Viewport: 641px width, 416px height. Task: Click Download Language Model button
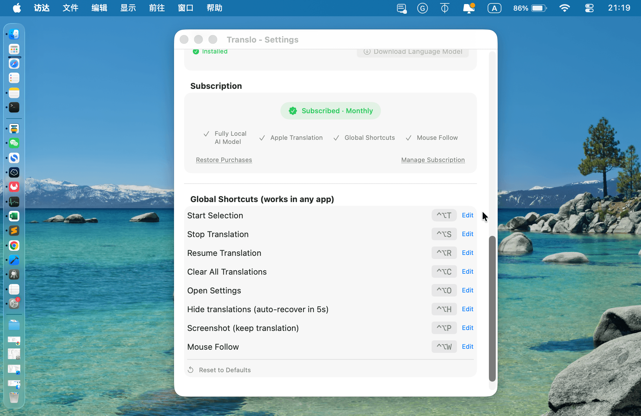coord(413,52)
